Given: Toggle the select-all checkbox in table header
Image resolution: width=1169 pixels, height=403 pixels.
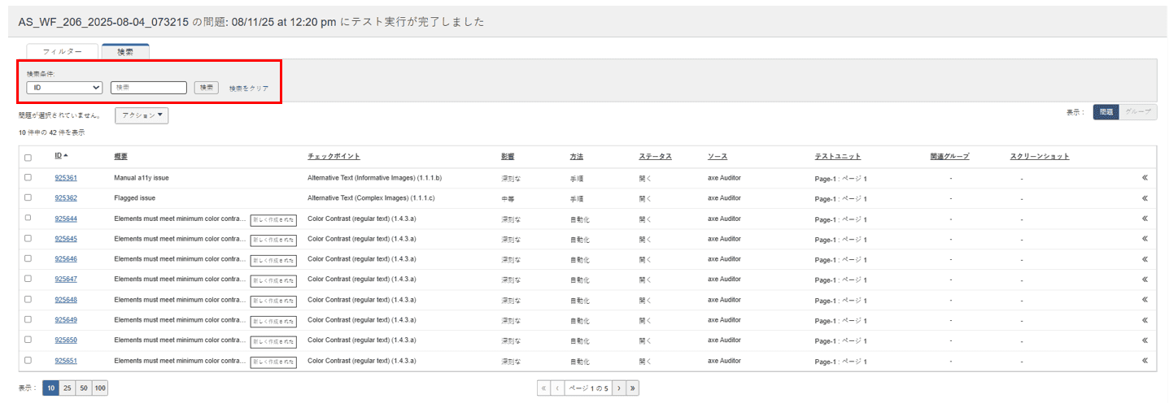Looking at the screenshot, I should 28,157.
